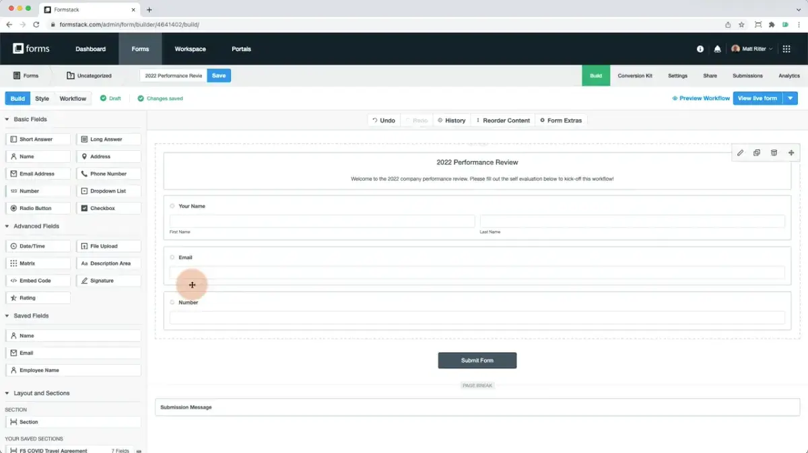Viewport: 808px width, 453px height.
Task: Open Conversion Kit tab
Action: point(635,76)
